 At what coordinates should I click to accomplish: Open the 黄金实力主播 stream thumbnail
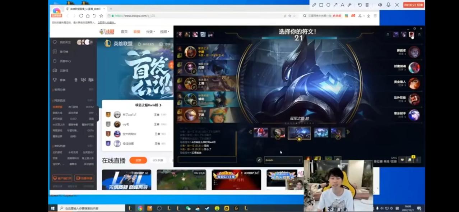click(x=236, y=180)
